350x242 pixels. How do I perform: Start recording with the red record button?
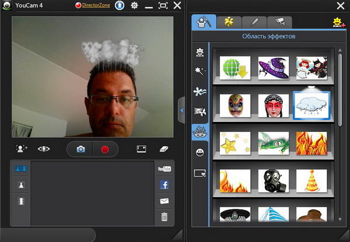coord(105,149)
